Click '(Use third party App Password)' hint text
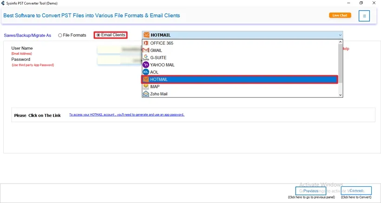Screen dimensions: 381x203 tap(33, 65)
